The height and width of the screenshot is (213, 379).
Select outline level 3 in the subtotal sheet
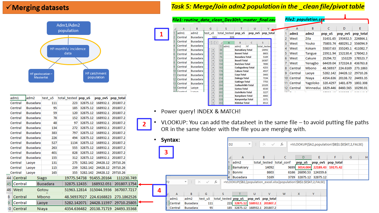coord(216,43)
